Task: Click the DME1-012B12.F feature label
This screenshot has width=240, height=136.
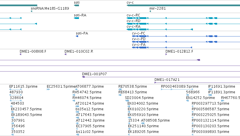Action: tap(179, 51)
